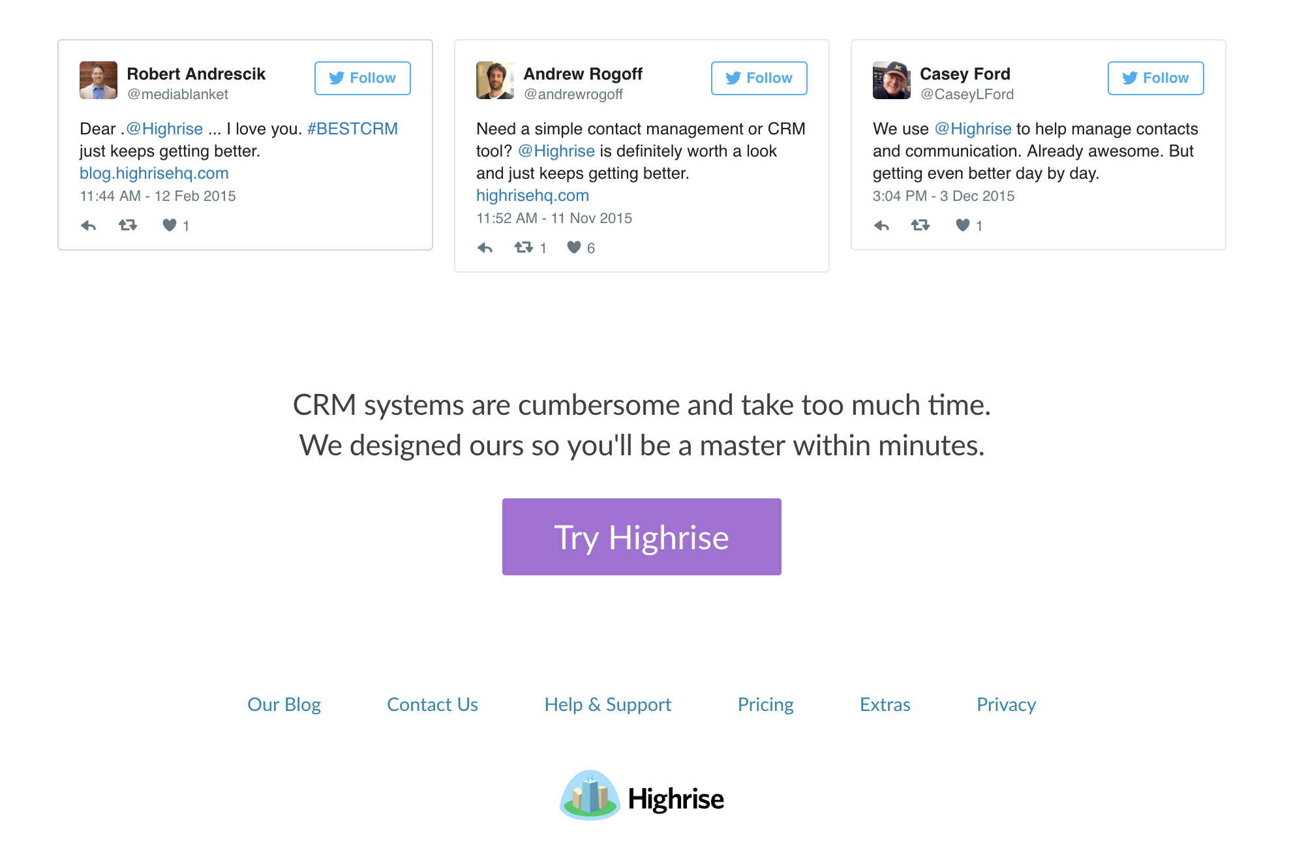Follow Casey Ford on Twitter

click(x=1156, y=78)
